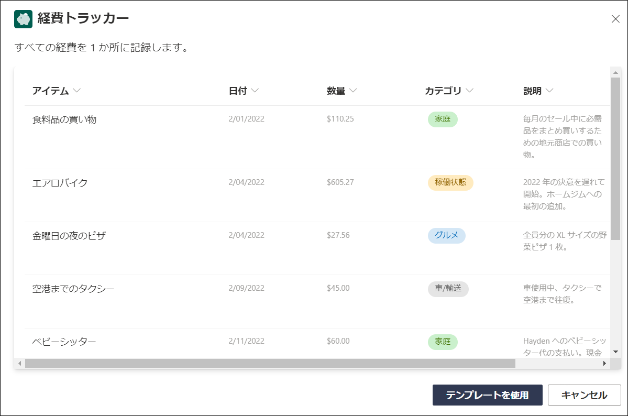Click the グルメ category tag

[447, 235]
